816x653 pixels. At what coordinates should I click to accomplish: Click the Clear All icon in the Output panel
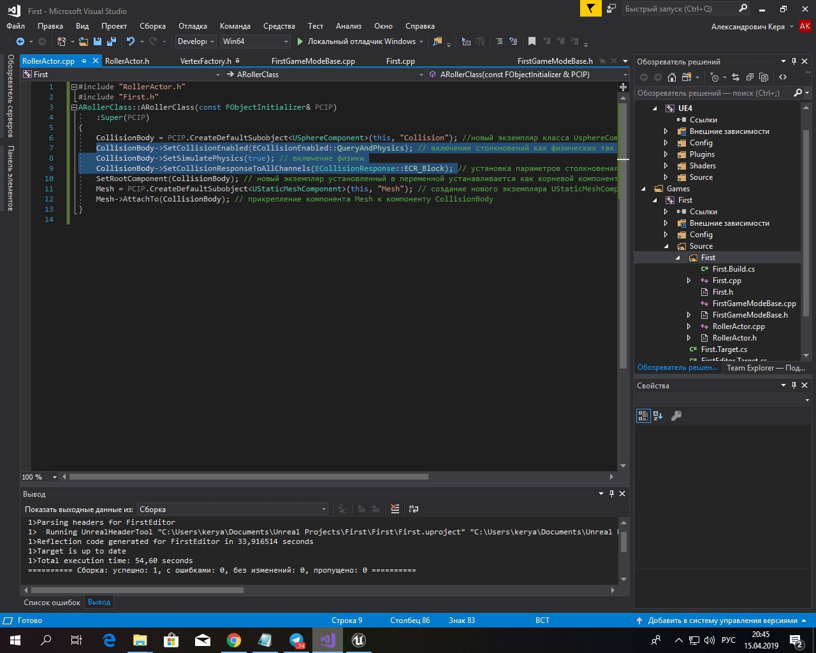click(x=395, y=509)
